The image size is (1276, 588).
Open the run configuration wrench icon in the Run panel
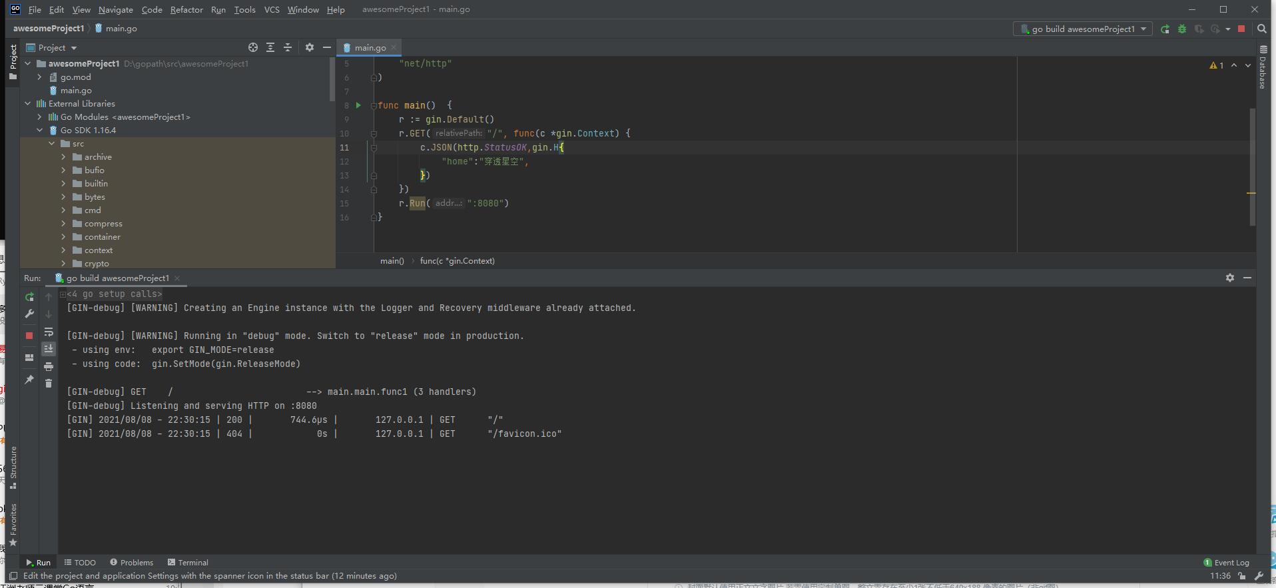29,314
